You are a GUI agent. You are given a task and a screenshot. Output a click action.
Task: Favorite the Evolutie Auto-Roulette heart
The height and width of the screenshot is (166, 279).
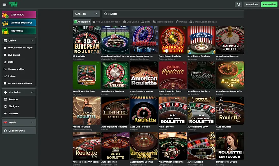click(241, 99)
